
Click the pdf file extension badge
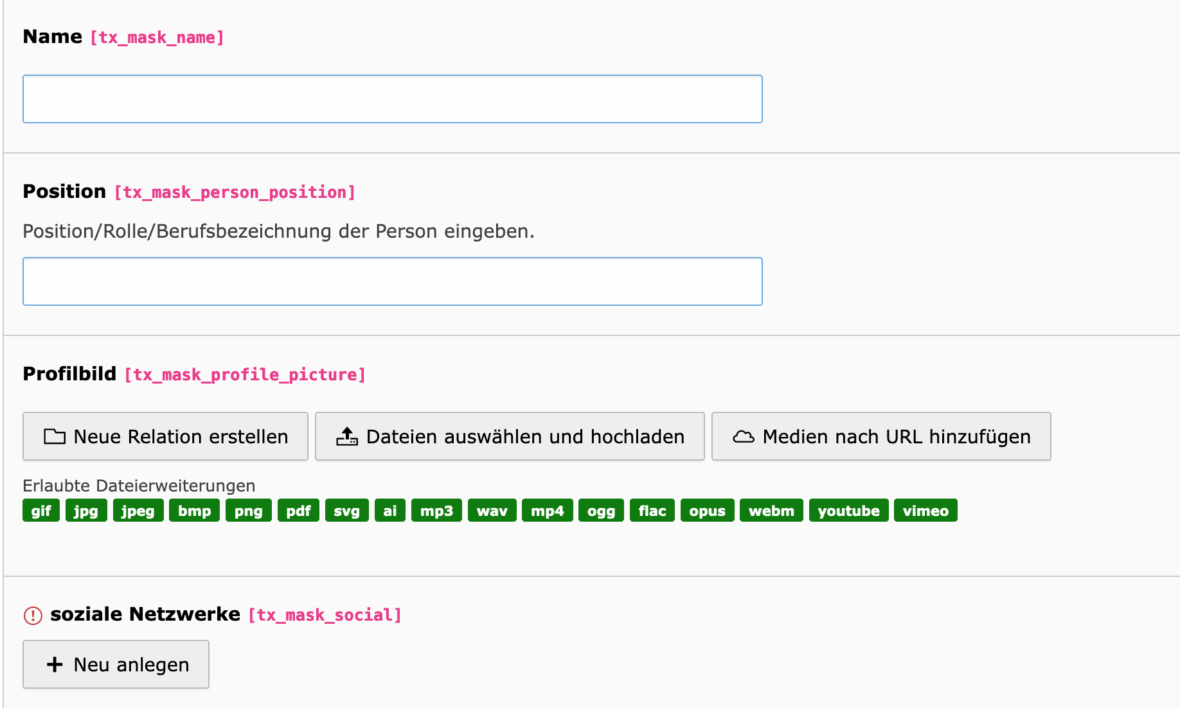pyautogui.click(x=298, y=511)
